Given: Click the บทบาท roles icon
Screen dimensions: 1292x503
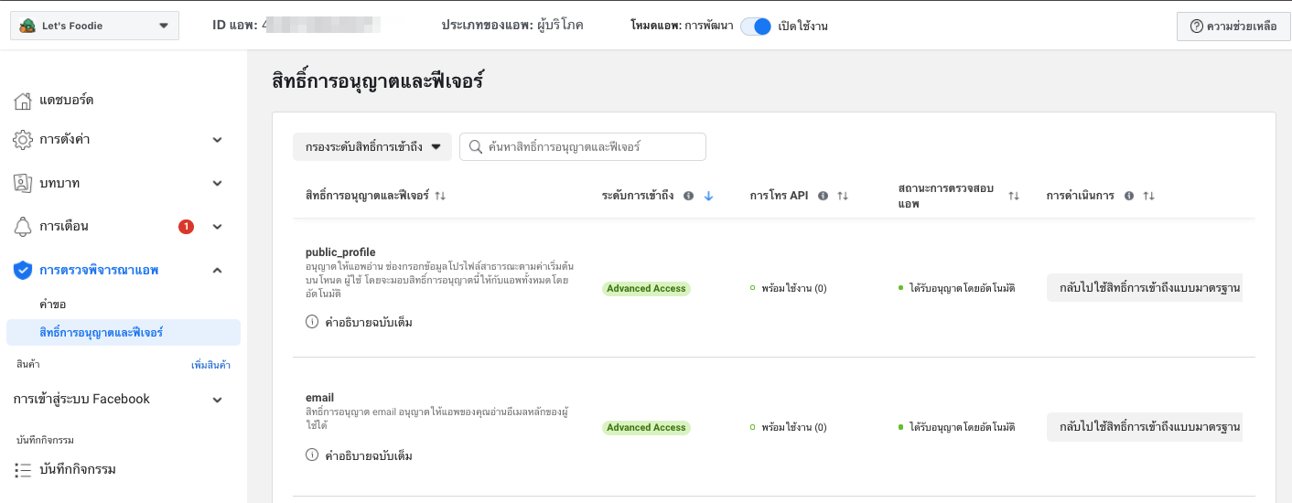Looking at the screenshot, I should pos(23,183).
